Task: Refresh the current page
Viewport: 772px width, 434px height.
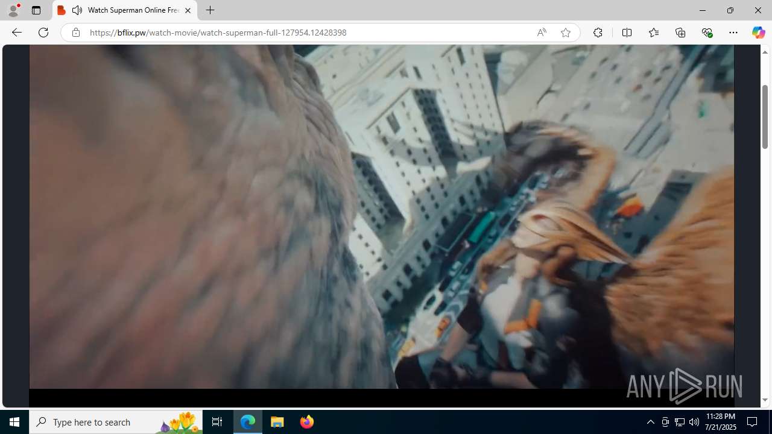Action: pos(43,33)
